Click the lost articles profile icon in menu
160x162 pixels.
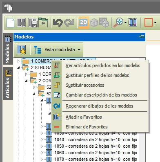coord(57,65)
